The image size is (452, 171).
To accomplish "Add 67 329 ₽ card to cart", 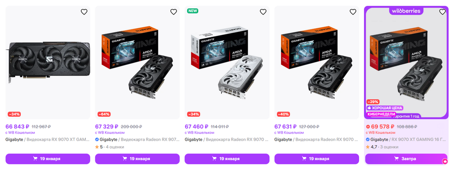I will point(137,159).
